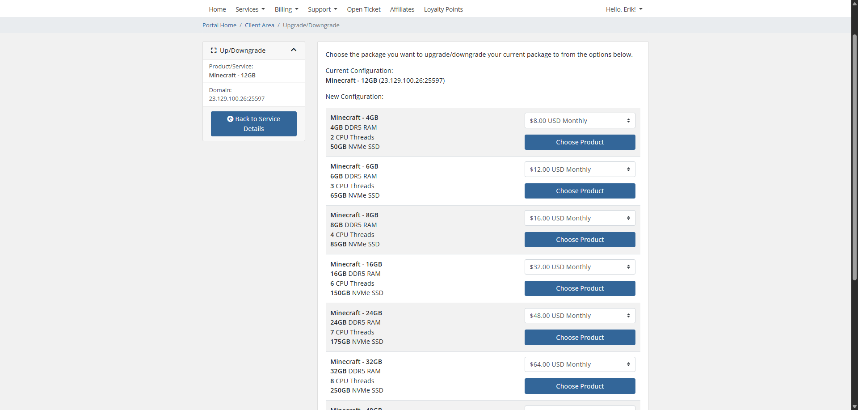The image size is (858, 410).
Task: Choose the Minecraft 24GB product
Action: 580,338
